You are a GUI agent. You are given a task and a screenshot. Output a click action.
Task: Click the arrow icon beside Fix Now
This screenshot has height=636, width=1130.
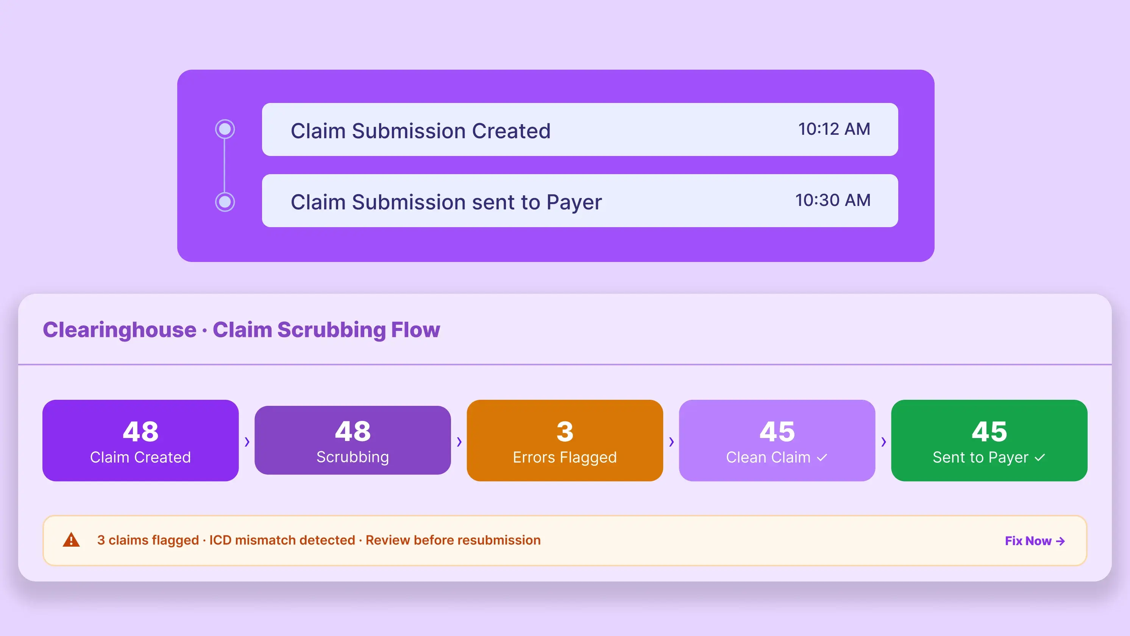click(x=1060, y=541)
